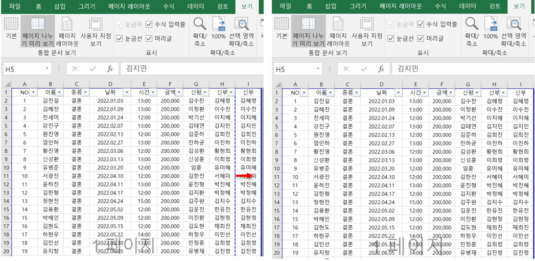Click 임훈 cell in right sheet

468,168
